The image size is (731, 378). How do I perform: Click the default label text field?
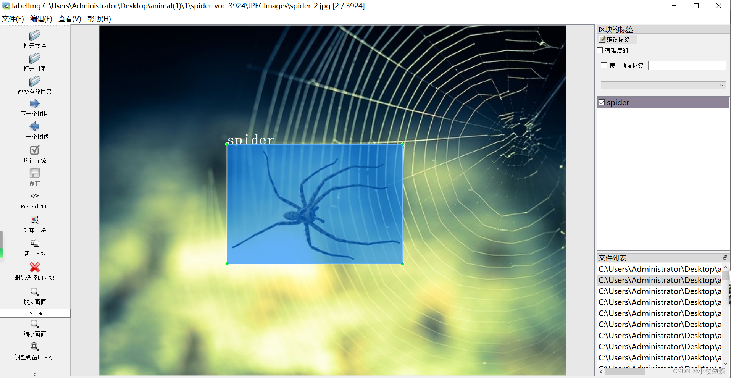point(687,66)
